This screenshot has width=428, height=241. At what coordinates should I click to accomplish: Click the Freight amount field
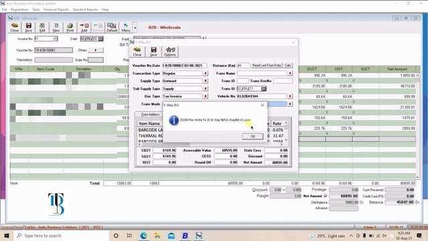pyautogui.click(x=286, y=196)
